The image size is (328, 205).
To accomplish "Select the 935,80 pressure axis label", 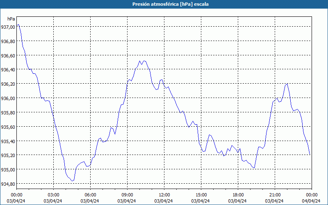I will coord(8,113).
